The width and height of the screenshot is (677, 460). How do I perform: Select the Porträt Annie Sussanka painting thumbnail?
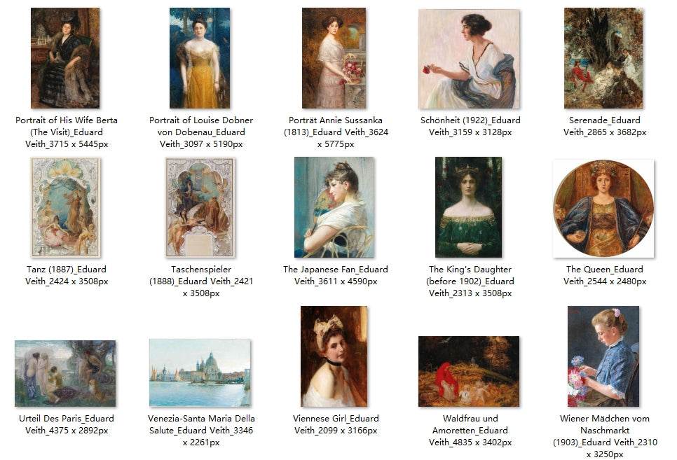334,58
